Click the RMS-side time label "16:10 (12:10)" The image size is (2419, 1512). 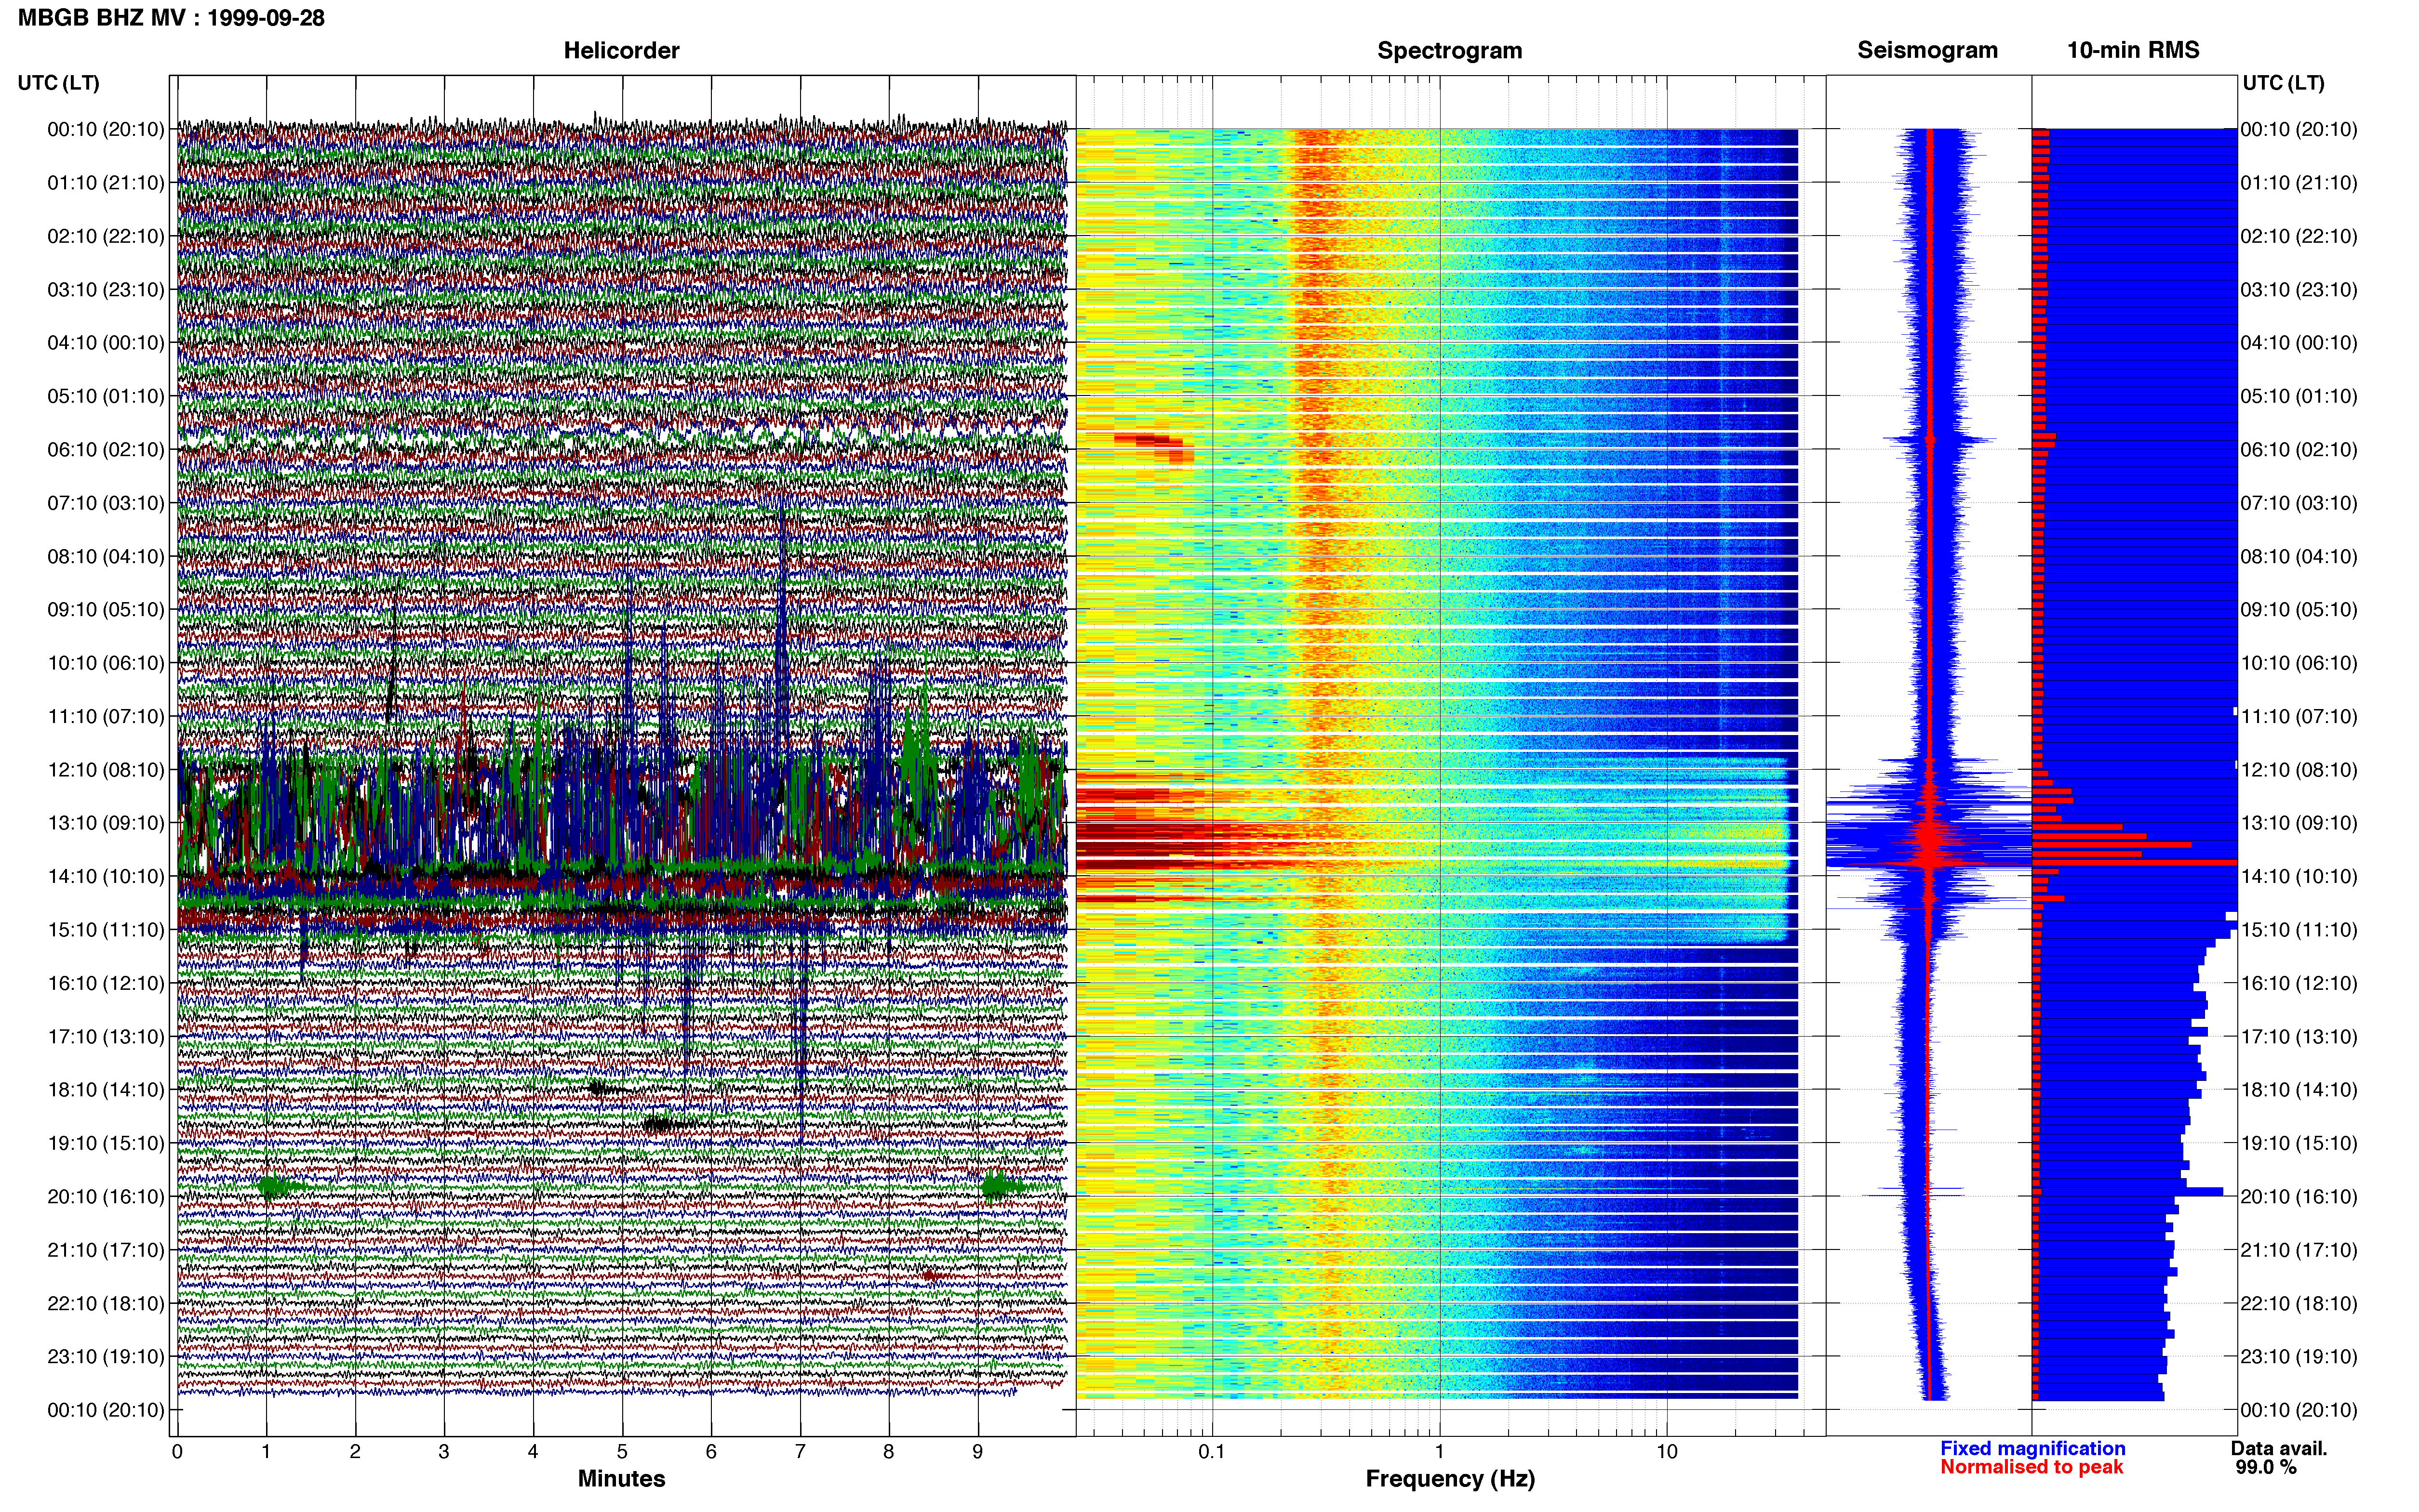(2299, 983)
